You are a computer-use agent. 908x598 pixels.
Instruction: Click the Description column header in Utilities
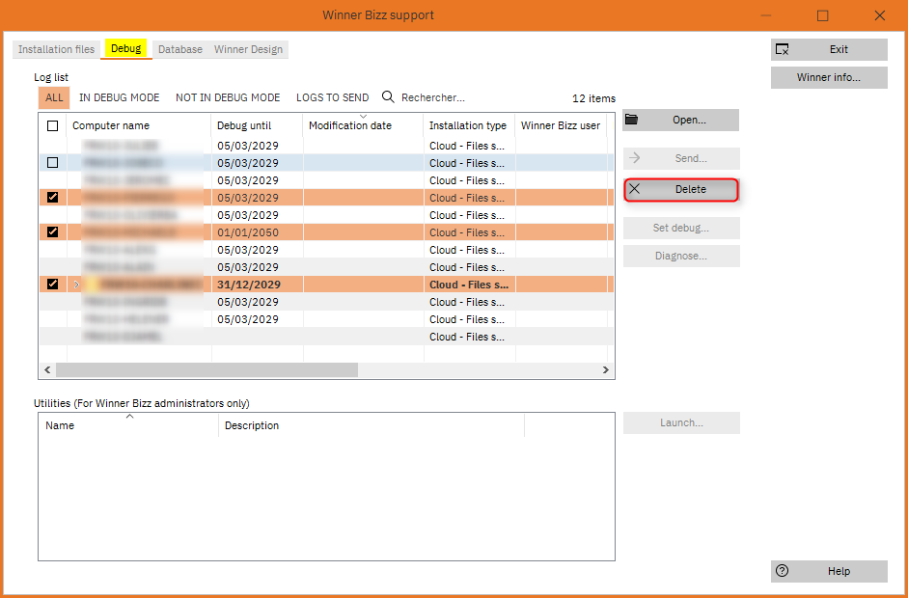pyautogui.click(x=371, y=425)
